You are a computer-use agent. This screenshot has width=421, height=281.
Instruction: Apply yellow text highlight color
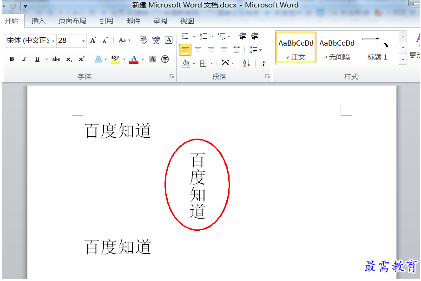click(115, 59)
